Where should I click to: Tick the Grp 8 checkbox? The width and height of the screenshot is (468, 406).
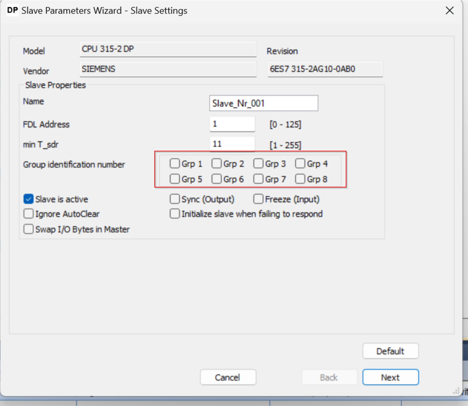pos(300,179)
